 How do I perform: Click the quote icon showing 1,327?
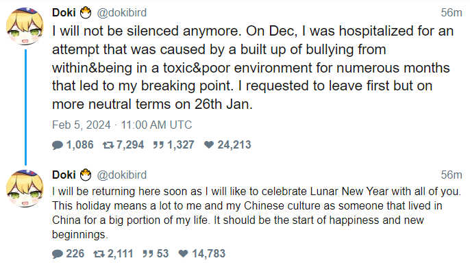click(158, 145)
